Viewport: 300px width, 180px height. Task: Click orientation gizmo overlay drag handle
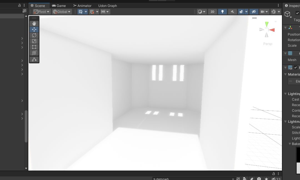coord(254,18)
